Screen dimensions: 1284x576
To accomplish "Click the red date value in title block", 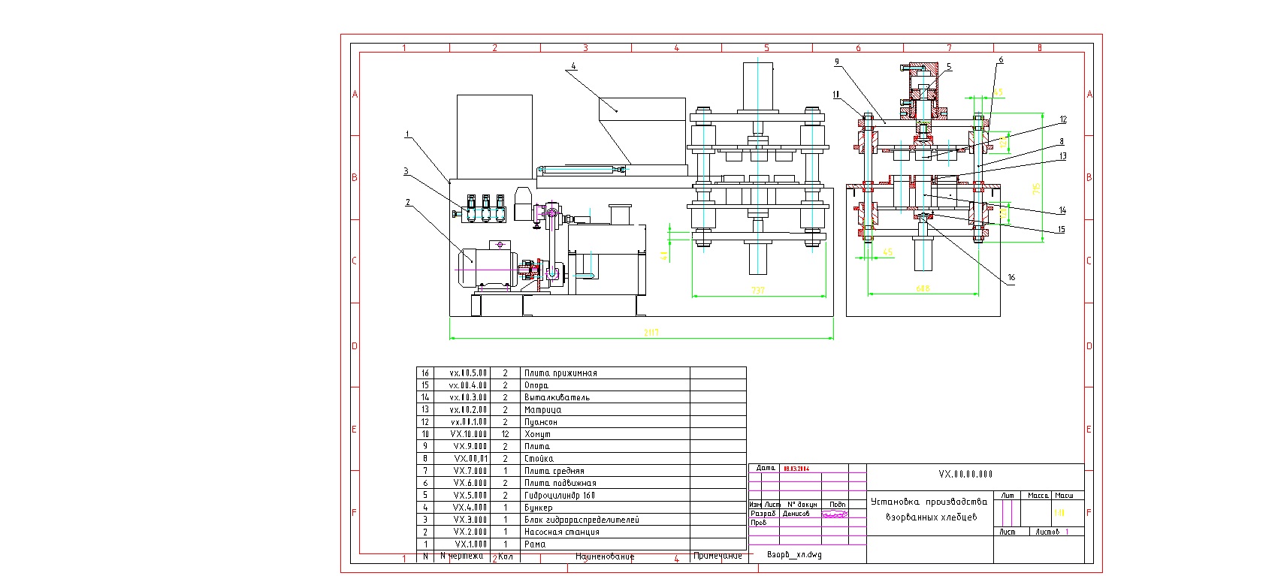I will tap(795, 468).
